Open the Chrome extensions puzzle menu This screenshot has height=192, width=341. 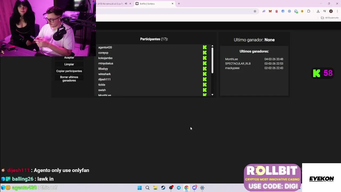309,11
